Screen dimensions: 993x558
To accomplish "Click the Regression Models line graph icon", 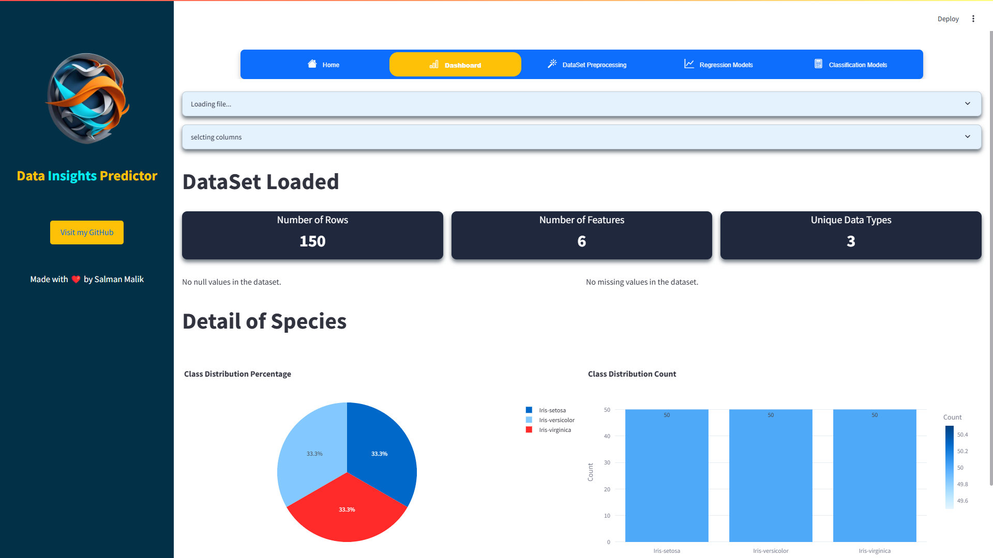I will pos(689,64).
